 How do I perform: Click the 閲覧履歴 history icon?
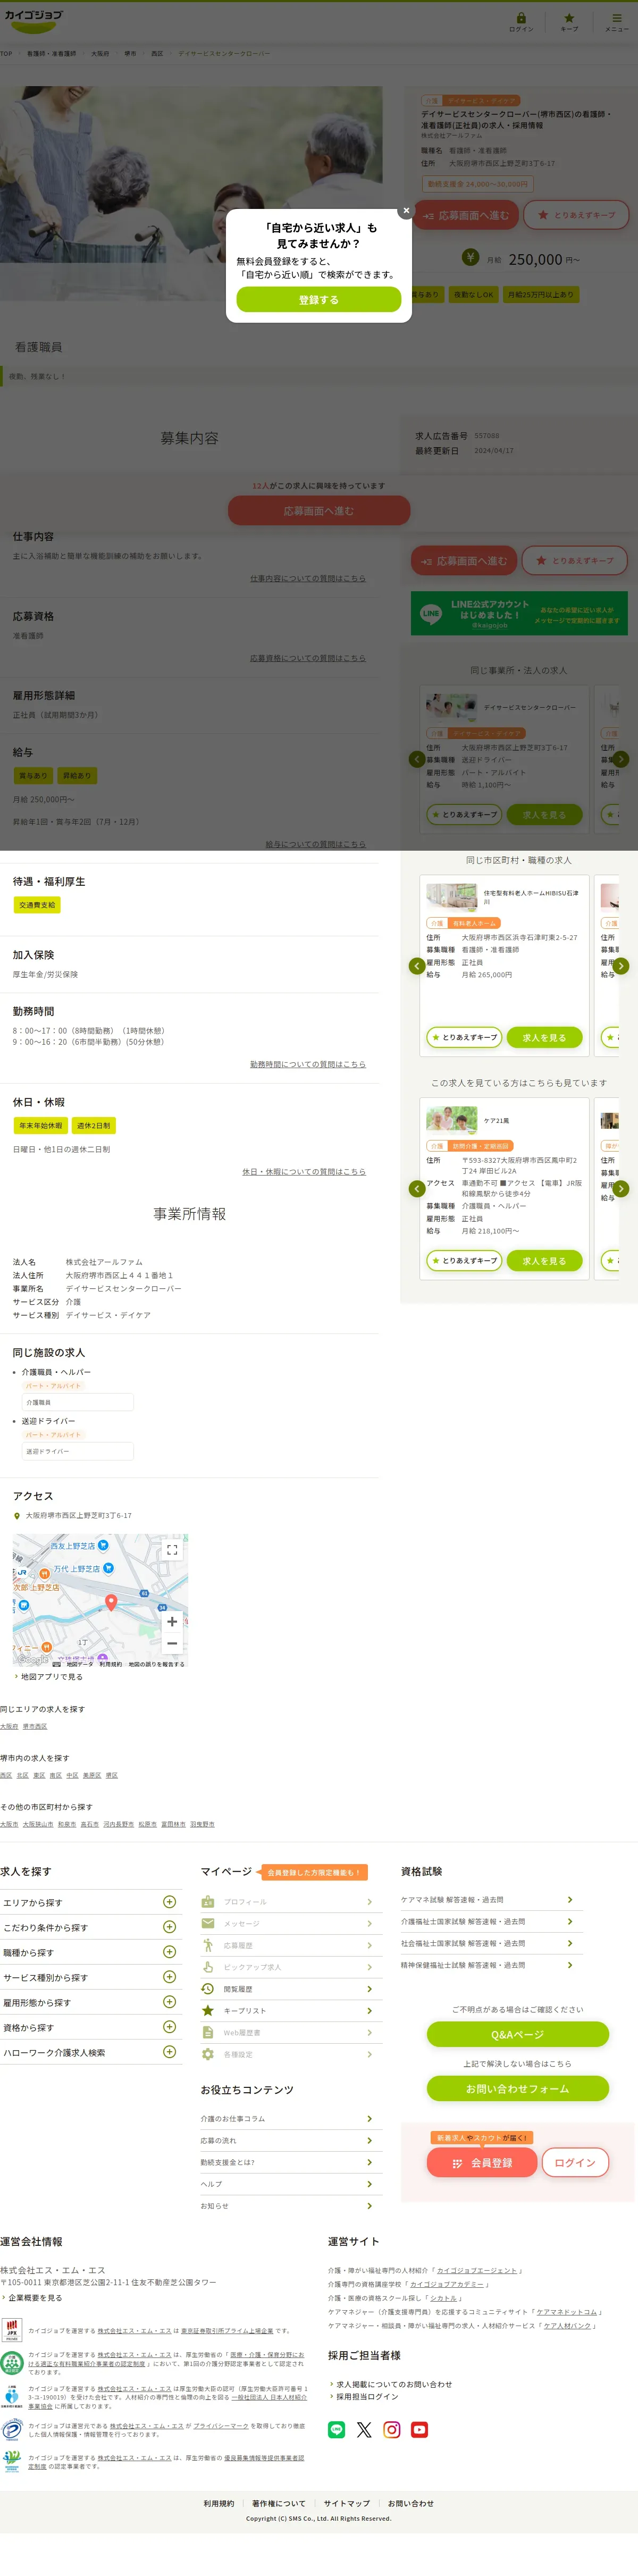point(208,1989)
